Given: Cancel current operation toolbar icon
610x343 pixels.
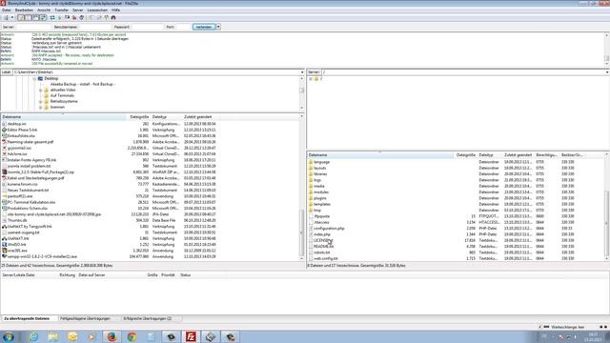Looking at the screenshot, I should click(67, 17).
